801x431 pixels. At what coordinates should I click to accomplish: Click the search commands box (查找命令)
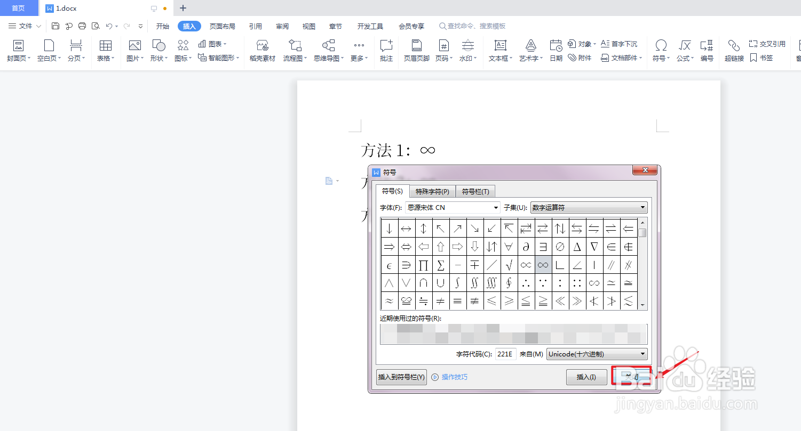click(472, 26)
